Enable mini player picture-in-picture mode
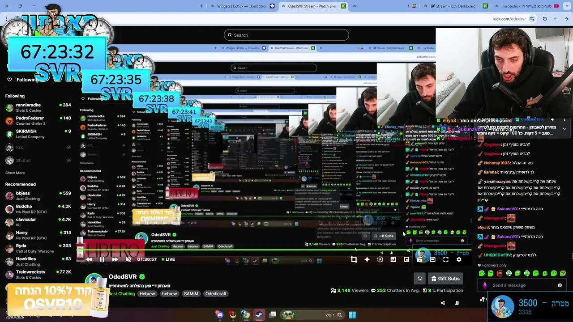 tap(406, 259)
